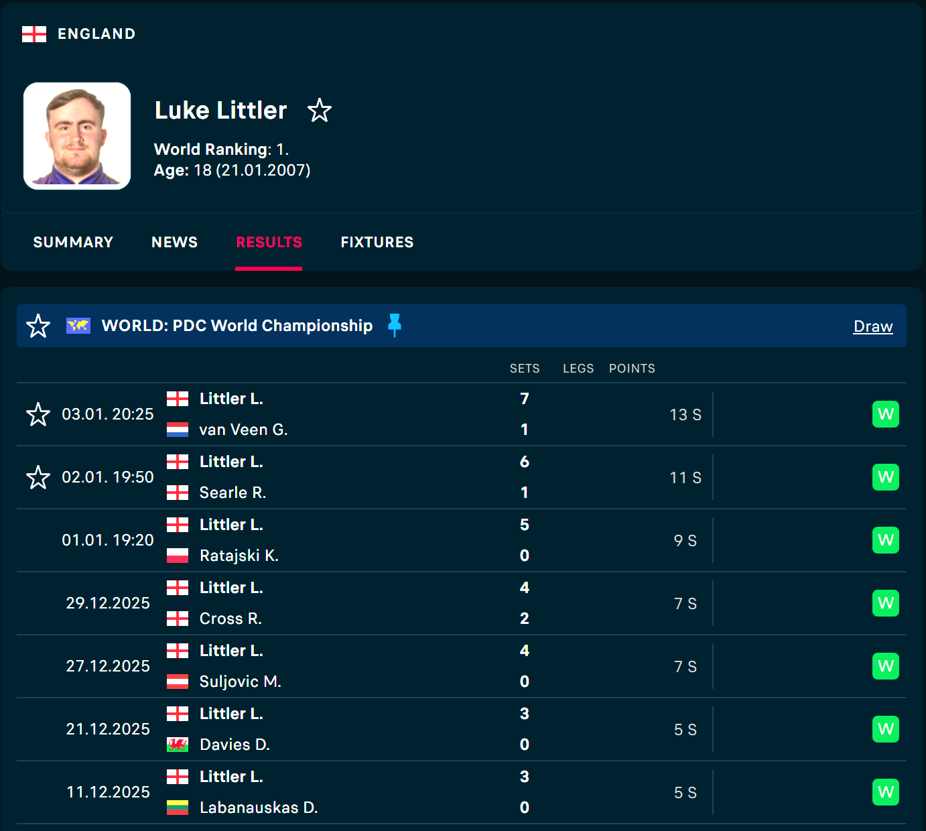Open Luke Littler's profile photo
Image resolution: width=926 pixels, height=831 pixels.
click(77, 136)
